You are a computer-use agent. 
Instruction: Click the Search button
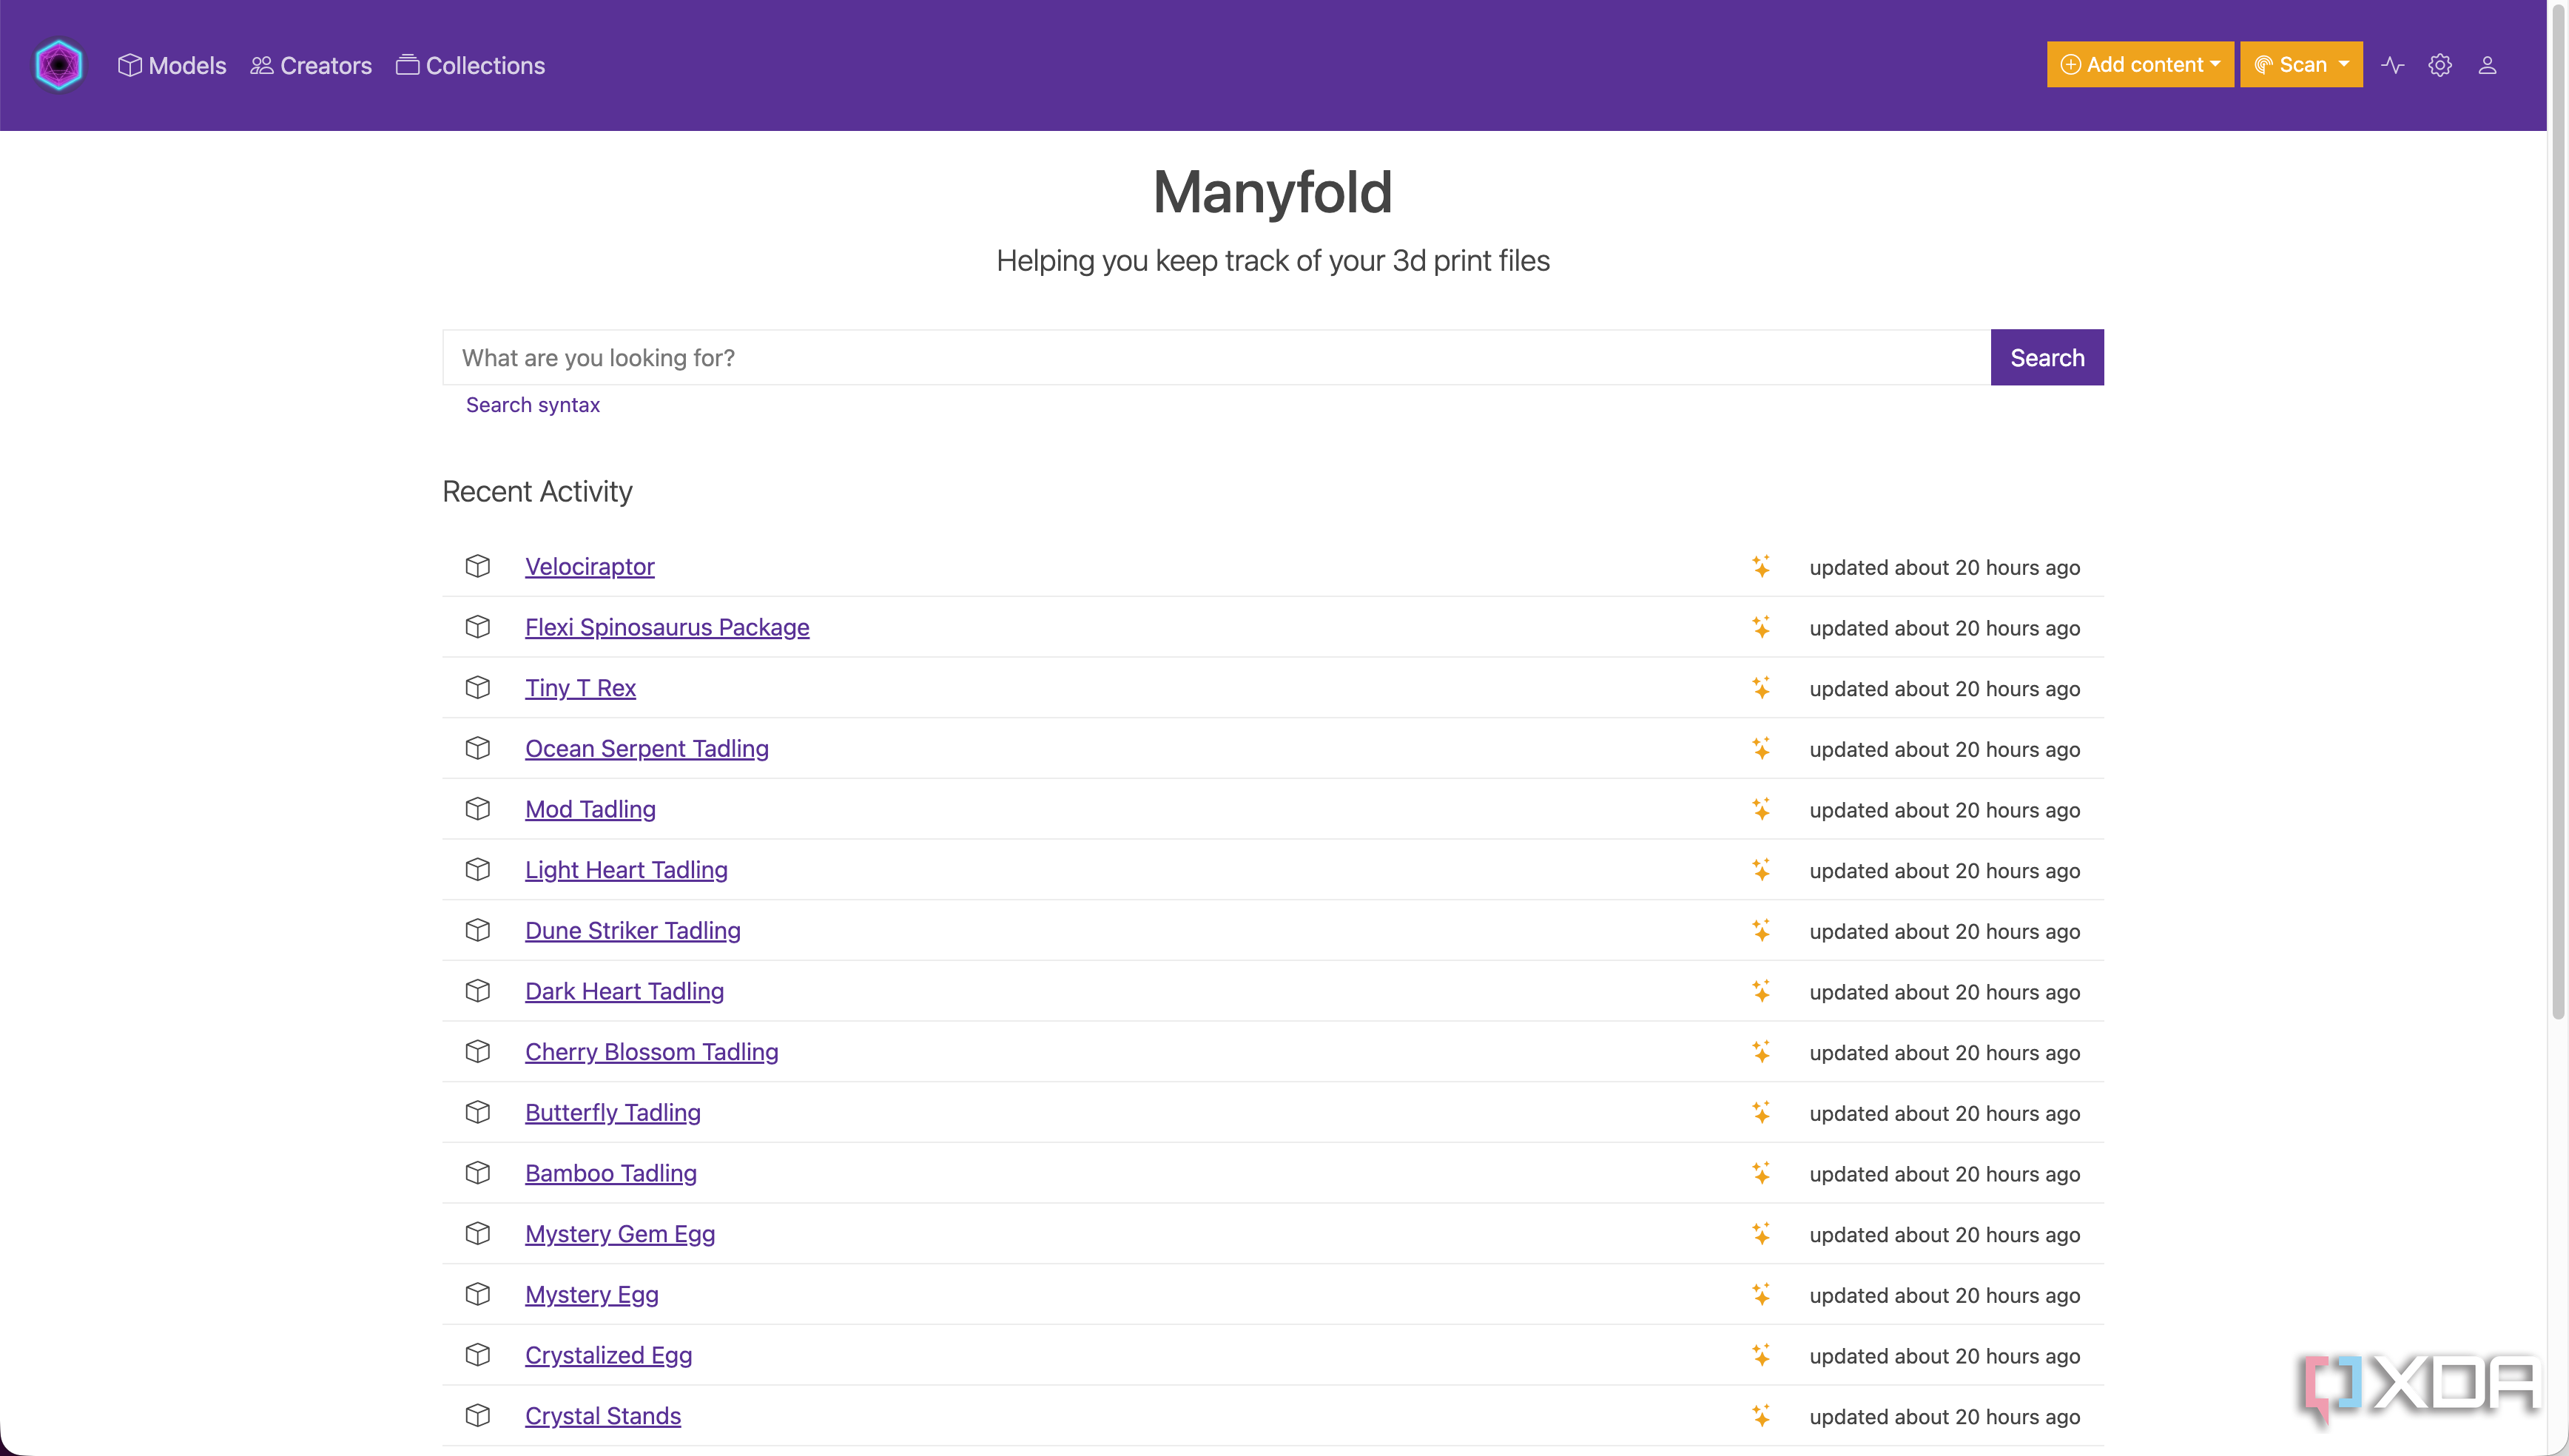click(2047, 357)
